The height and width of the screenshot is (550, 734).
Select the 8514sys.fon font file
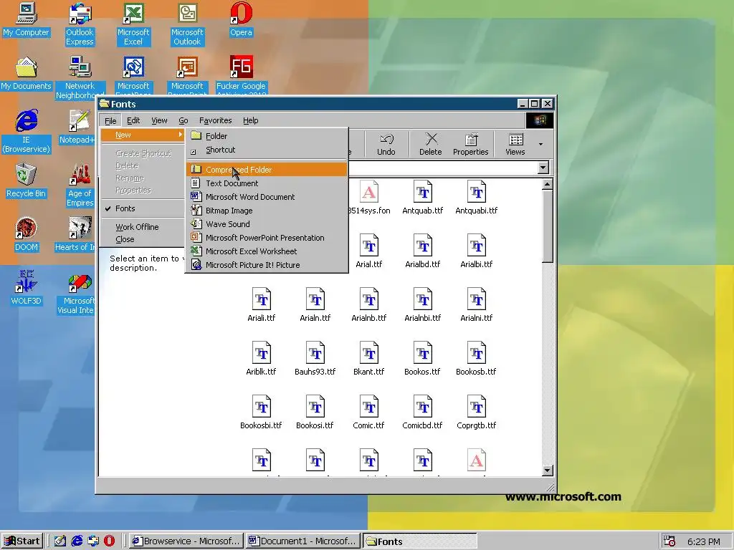click(x=369, y=198)
